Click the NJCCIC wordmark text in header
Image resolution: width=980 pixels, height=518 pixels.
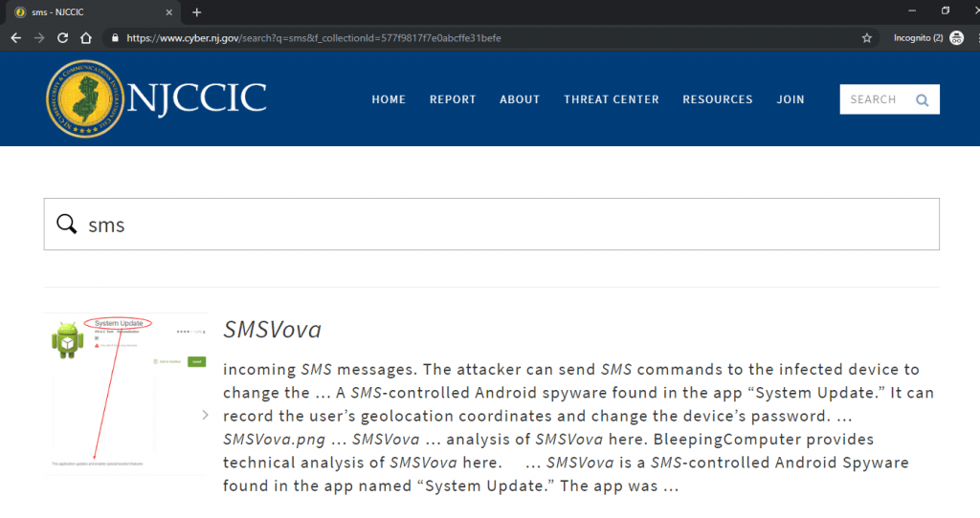197,98
